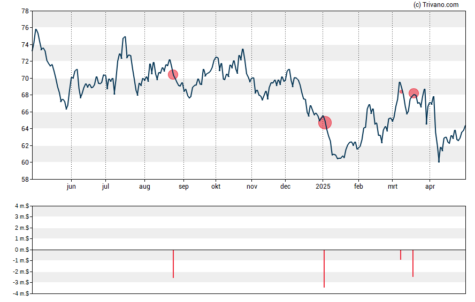
Task: Click the '0 m.$' axis label
Action: 22,250
